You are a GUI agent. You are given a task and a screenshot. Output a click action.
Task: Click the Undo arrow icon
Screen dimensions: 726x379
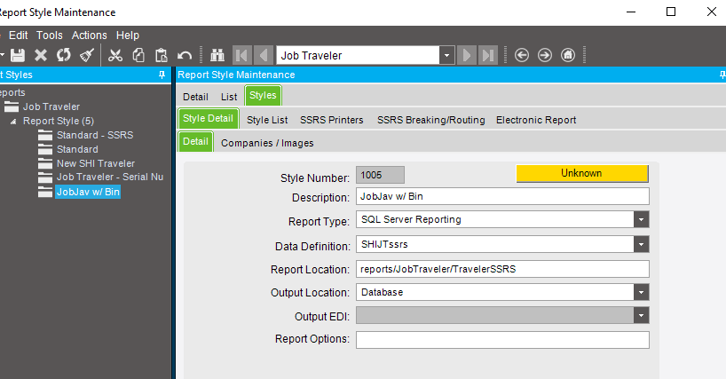pyautogui.click(x=185, y=55)
